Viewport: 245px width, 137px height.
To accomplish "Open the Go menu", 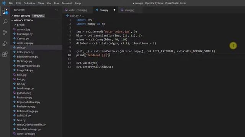I will click(x=49, y=3).
